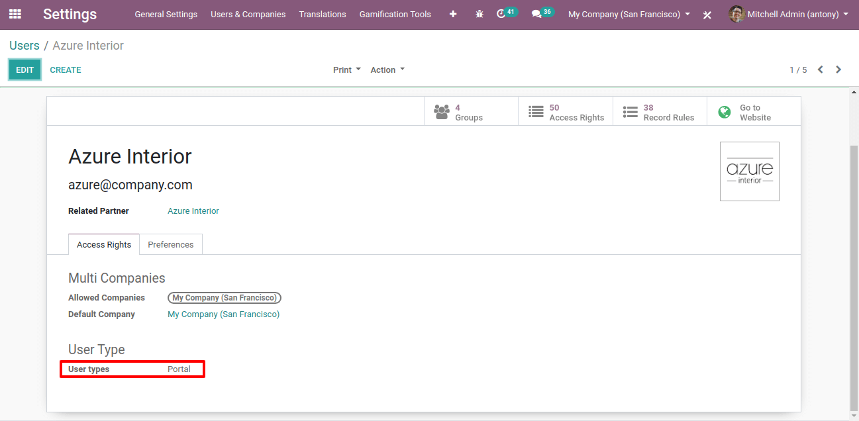Click the Portal user type value
859x421 pixels.
coord(179,369)
